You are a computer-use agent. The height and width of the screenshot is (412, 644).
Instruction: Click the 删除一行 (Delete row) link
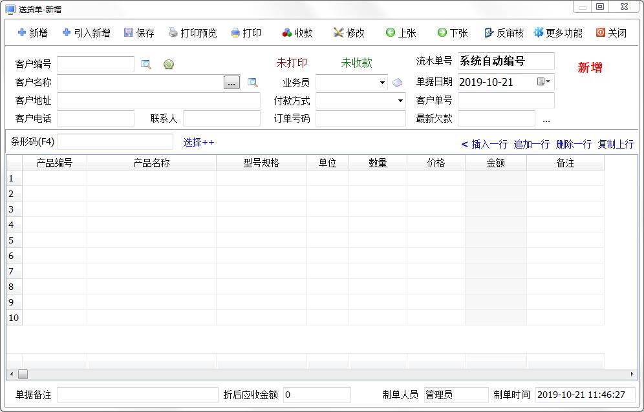(574, 144)
